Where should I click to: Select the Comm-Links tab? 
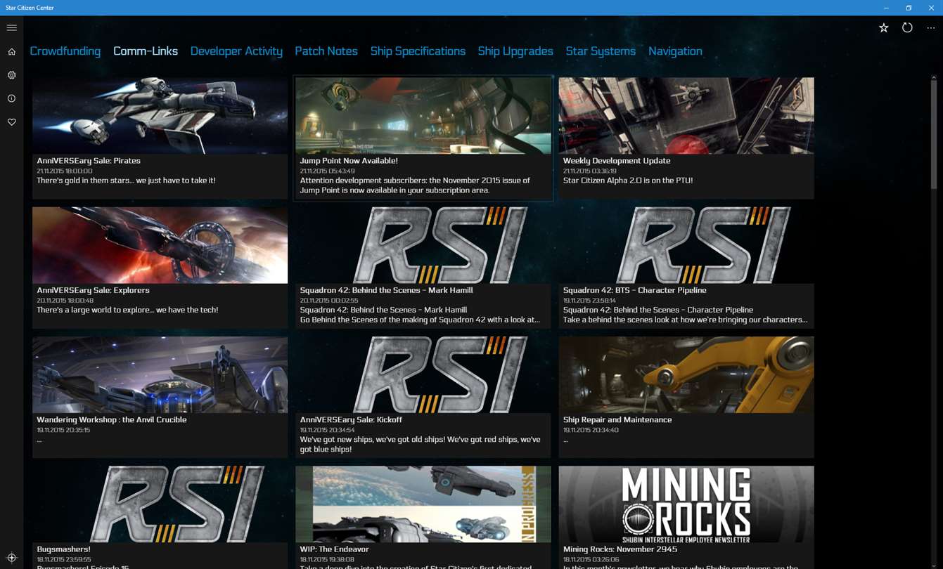tap(146, 51)
